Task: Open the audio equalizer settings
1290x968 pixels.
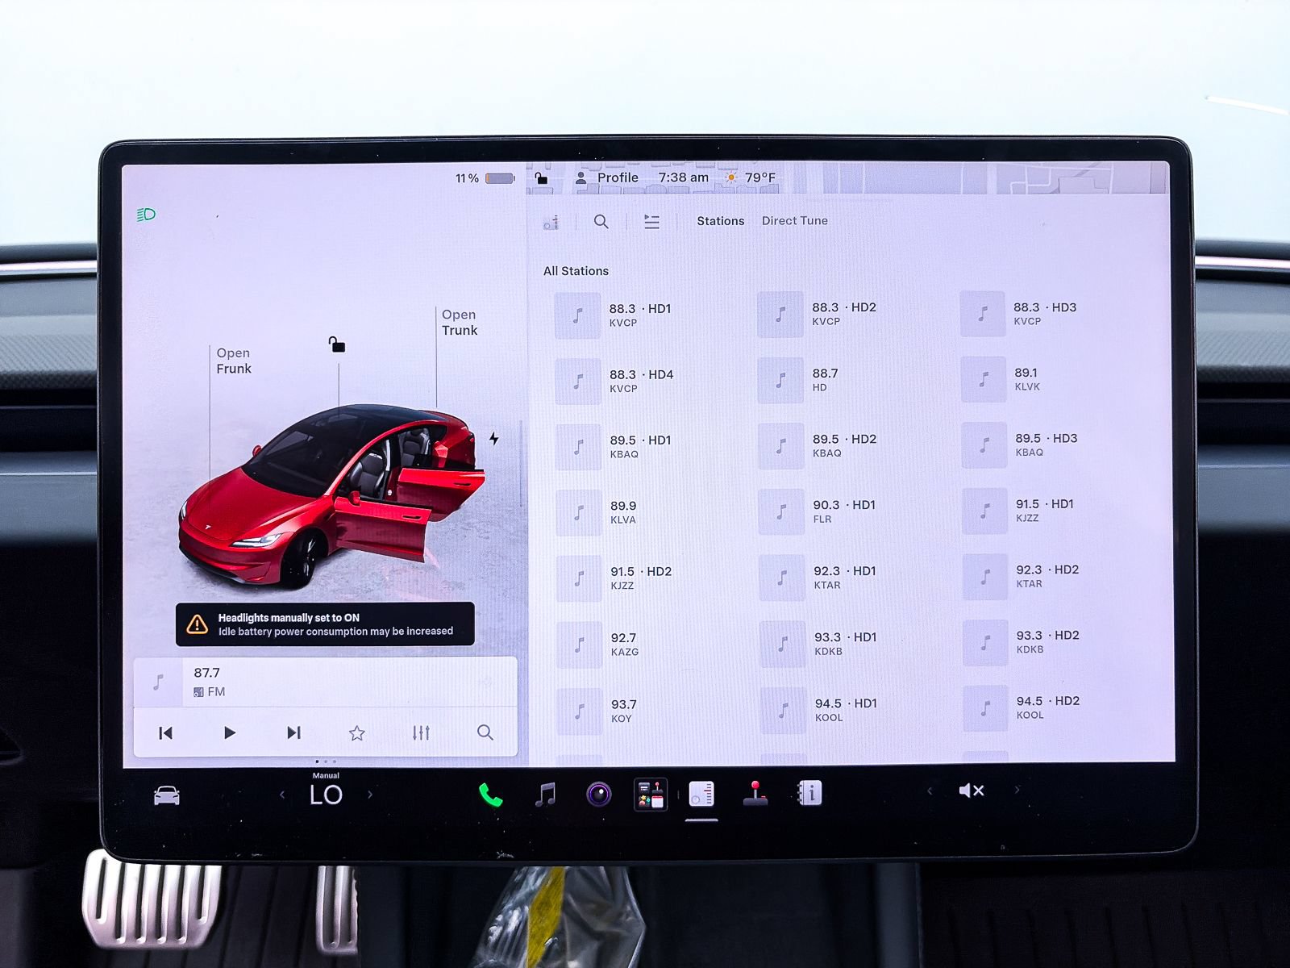Action: click(x=421, y=732)
